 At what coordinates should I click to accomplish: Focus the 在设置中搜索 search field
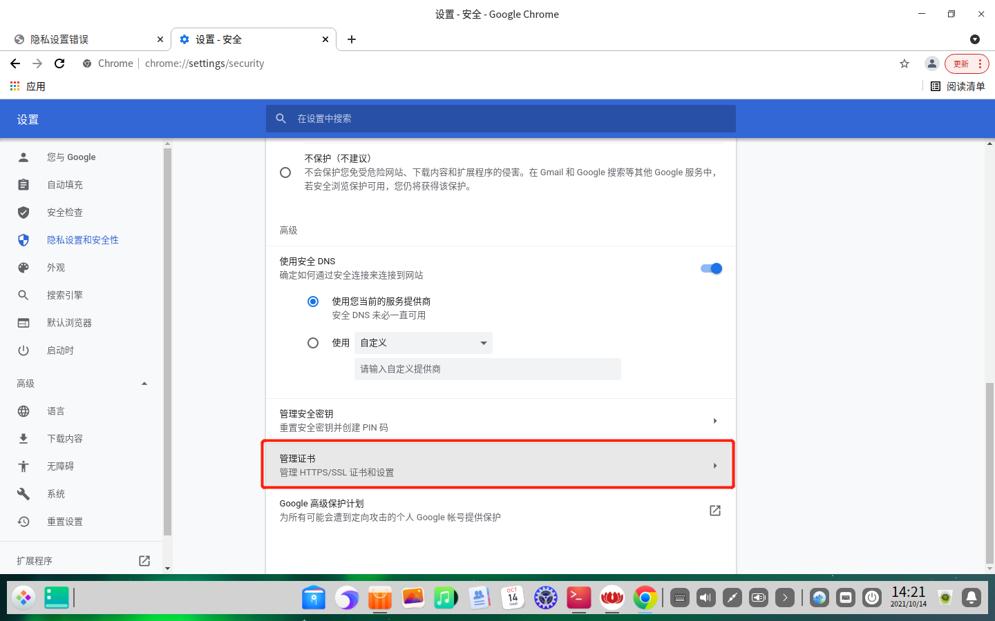point(500,119)
